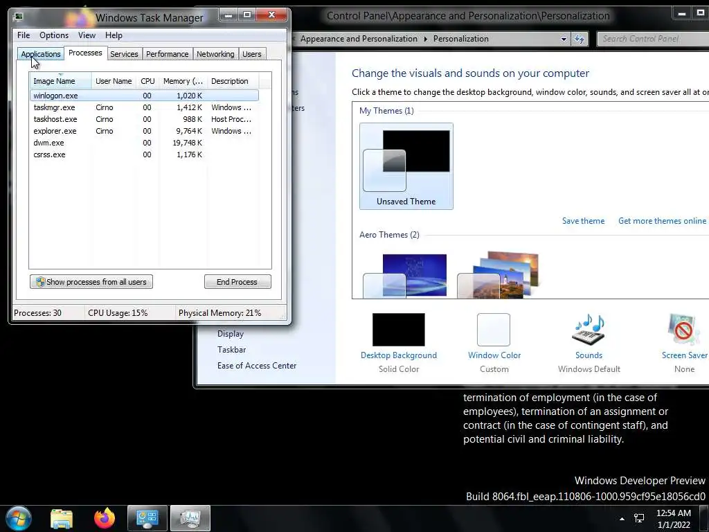This screenshot has width=709, height=532.
Task: Switch to the Services tab
Action: pyautogui.click(x=124, y=54)
